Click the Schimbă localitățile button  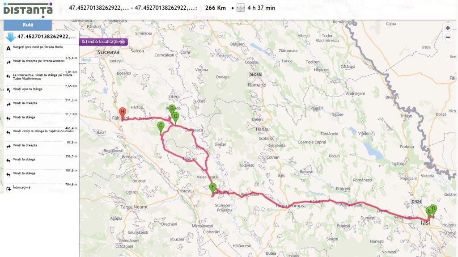(x=103, y=42)
